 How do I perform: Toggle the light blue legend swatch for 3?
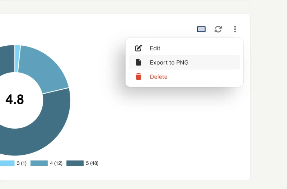(x=6, y=163)
